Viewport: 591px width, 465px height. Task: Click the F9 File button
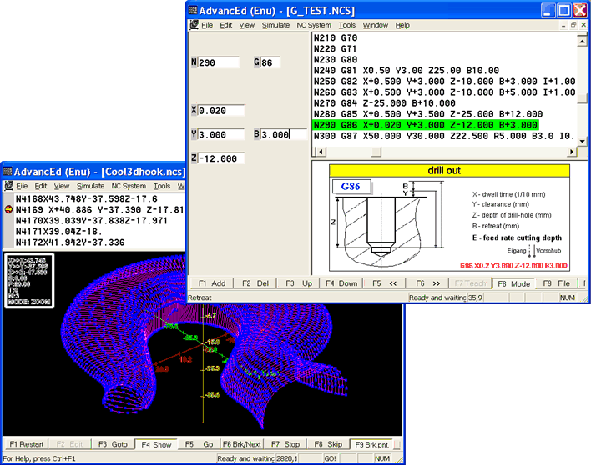click(556, 283)
